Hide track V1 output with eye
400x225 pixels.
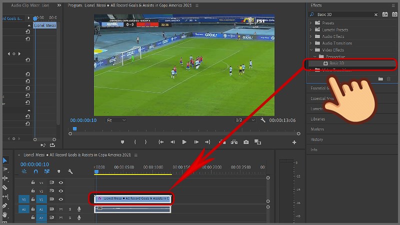tap(61, 199)
